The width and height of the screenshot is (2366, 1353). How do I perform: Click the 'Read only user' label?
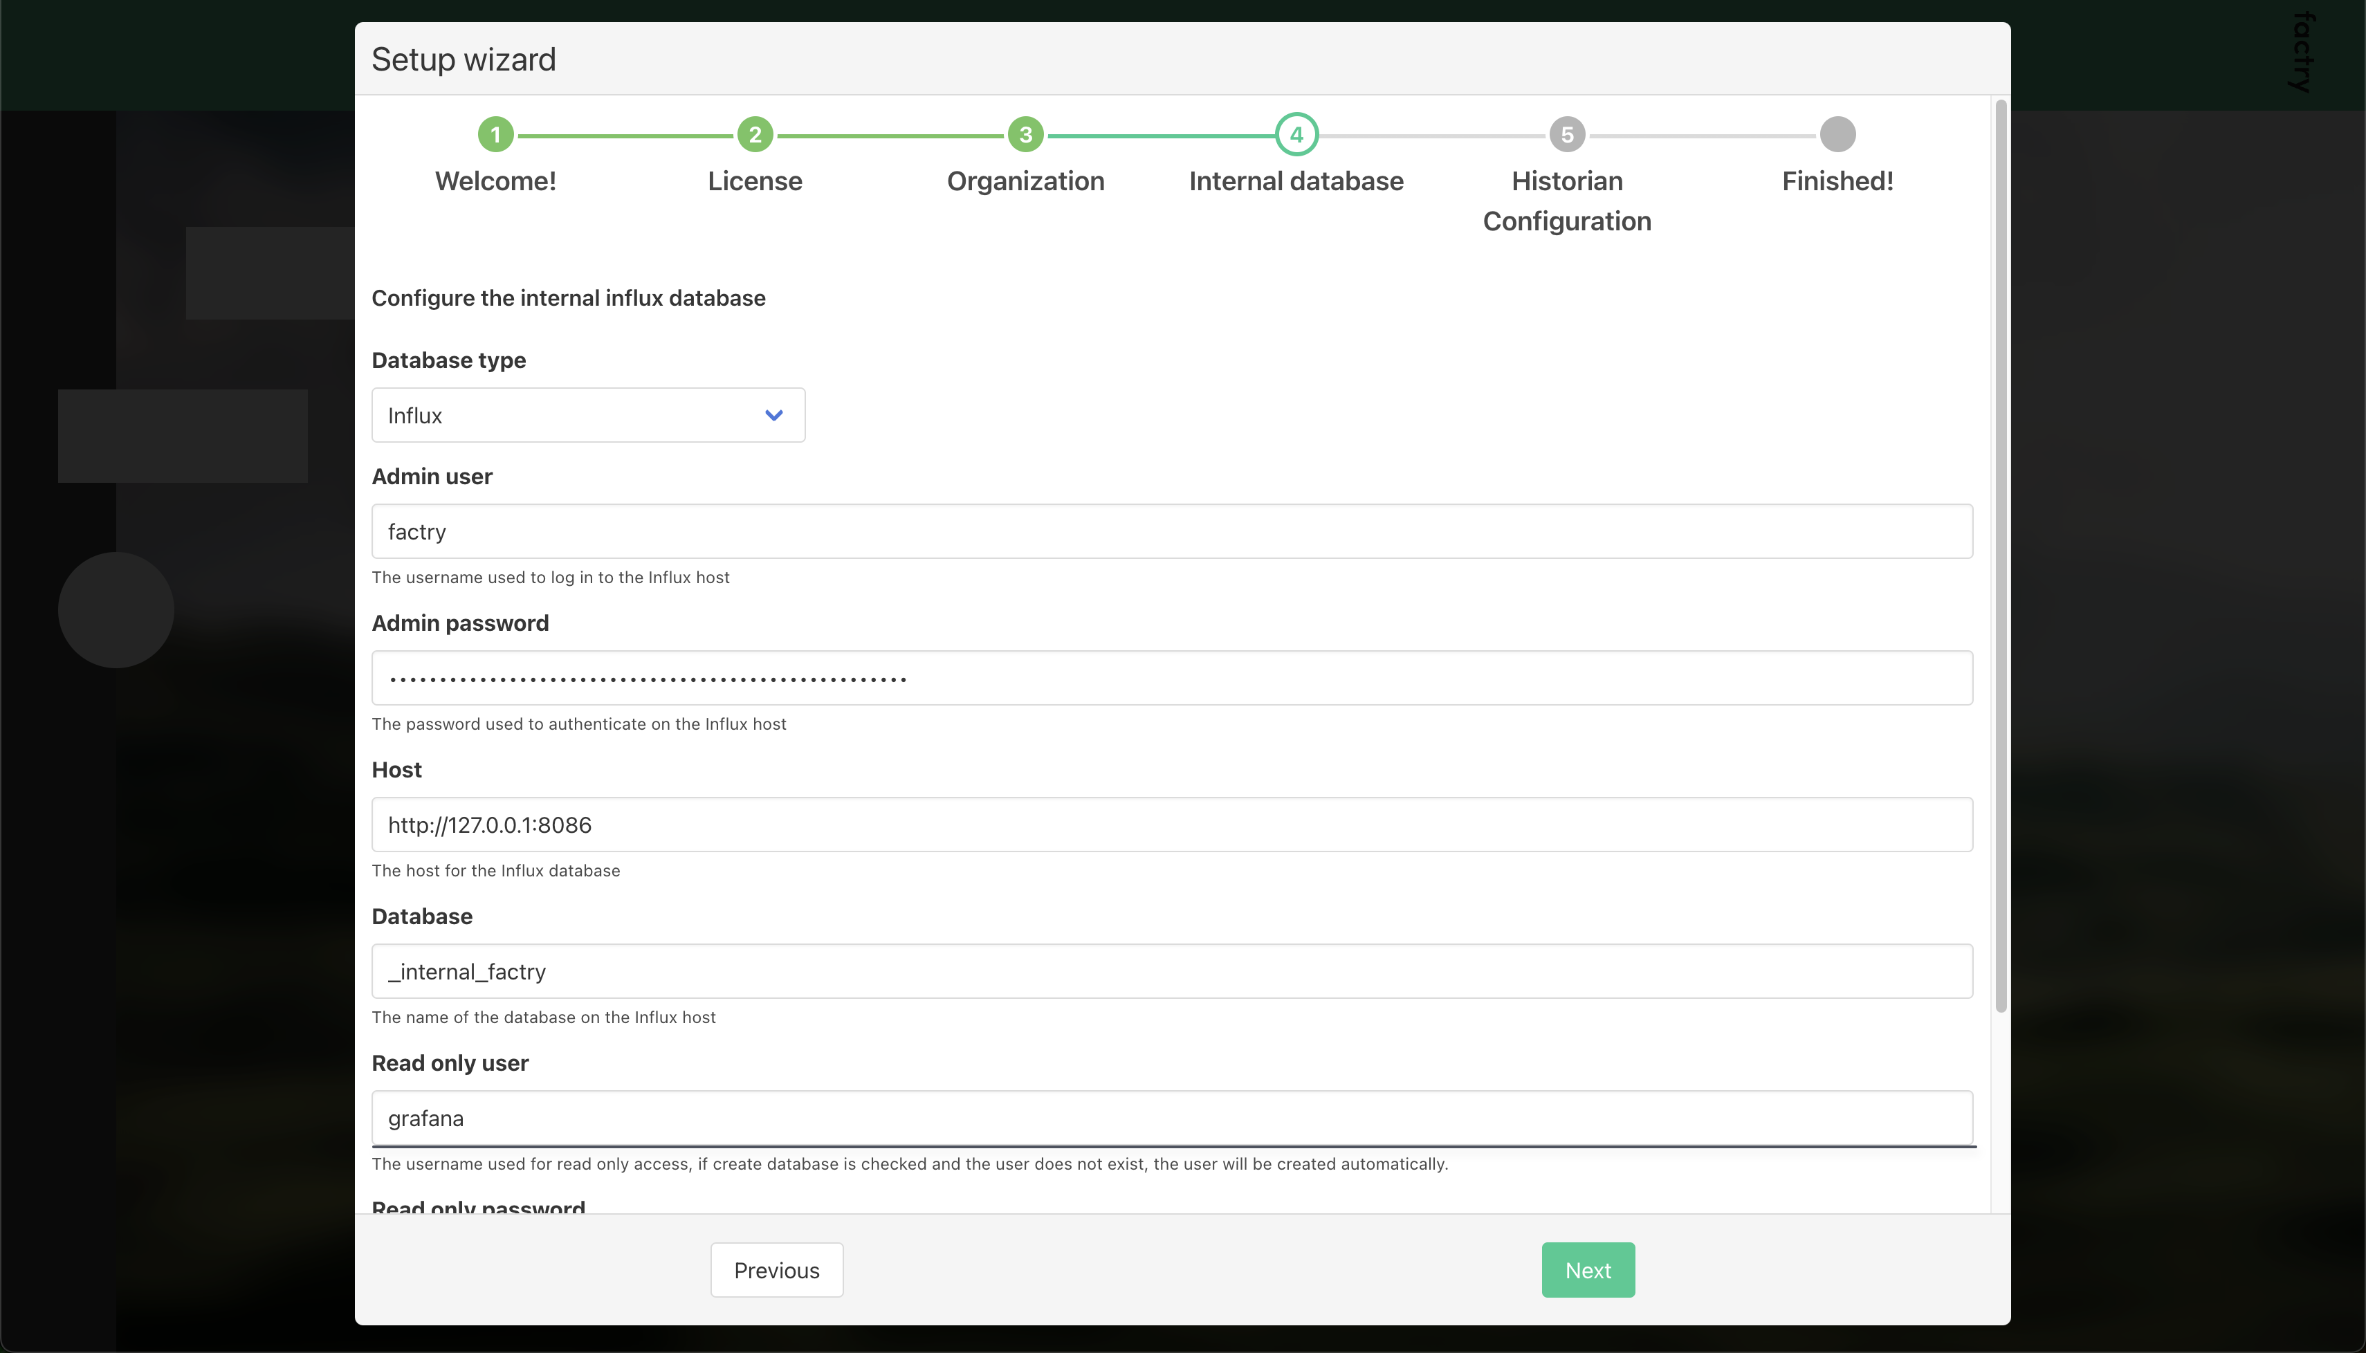[450, 1063]
